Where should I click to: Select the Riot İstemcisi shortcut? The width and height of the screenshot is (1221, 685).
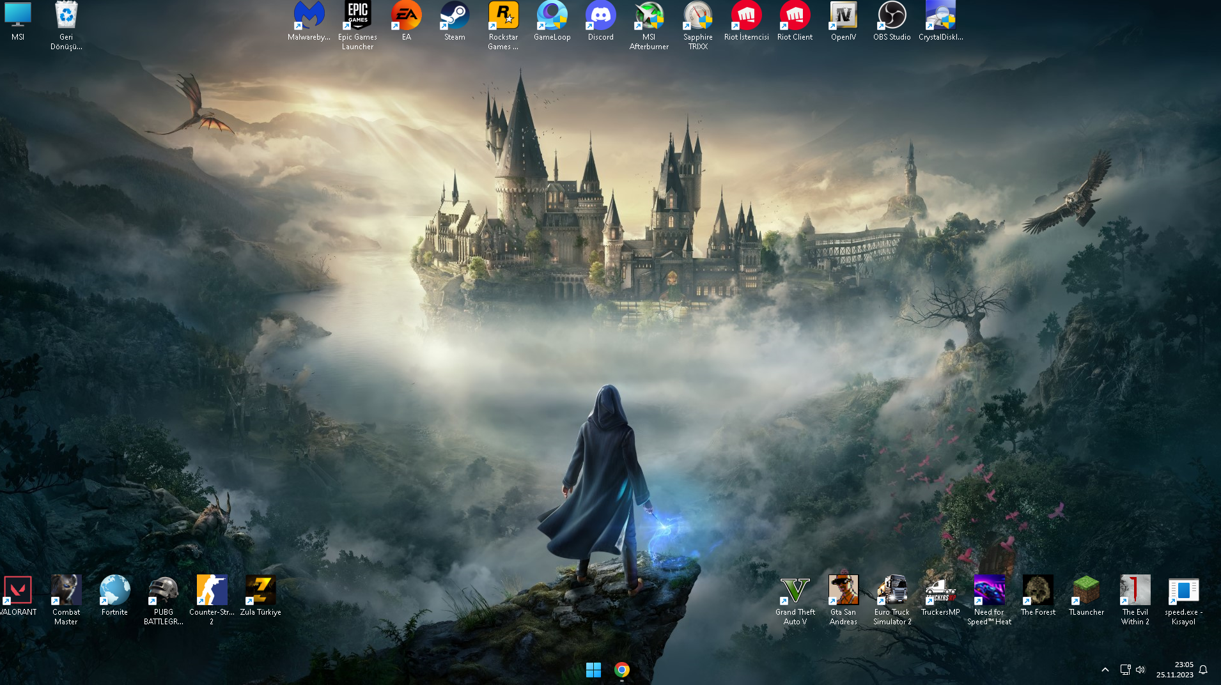(747, 21)
